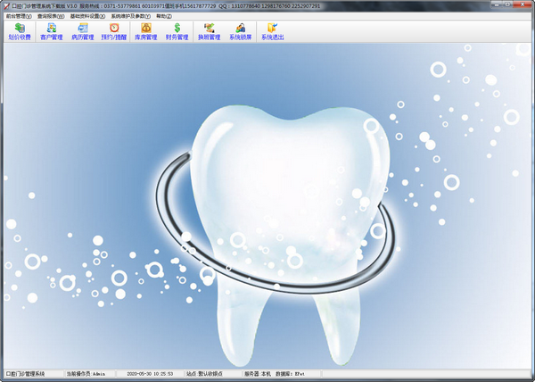Launch 库房管理 warehouse management
535x382 pixels.
145,32
